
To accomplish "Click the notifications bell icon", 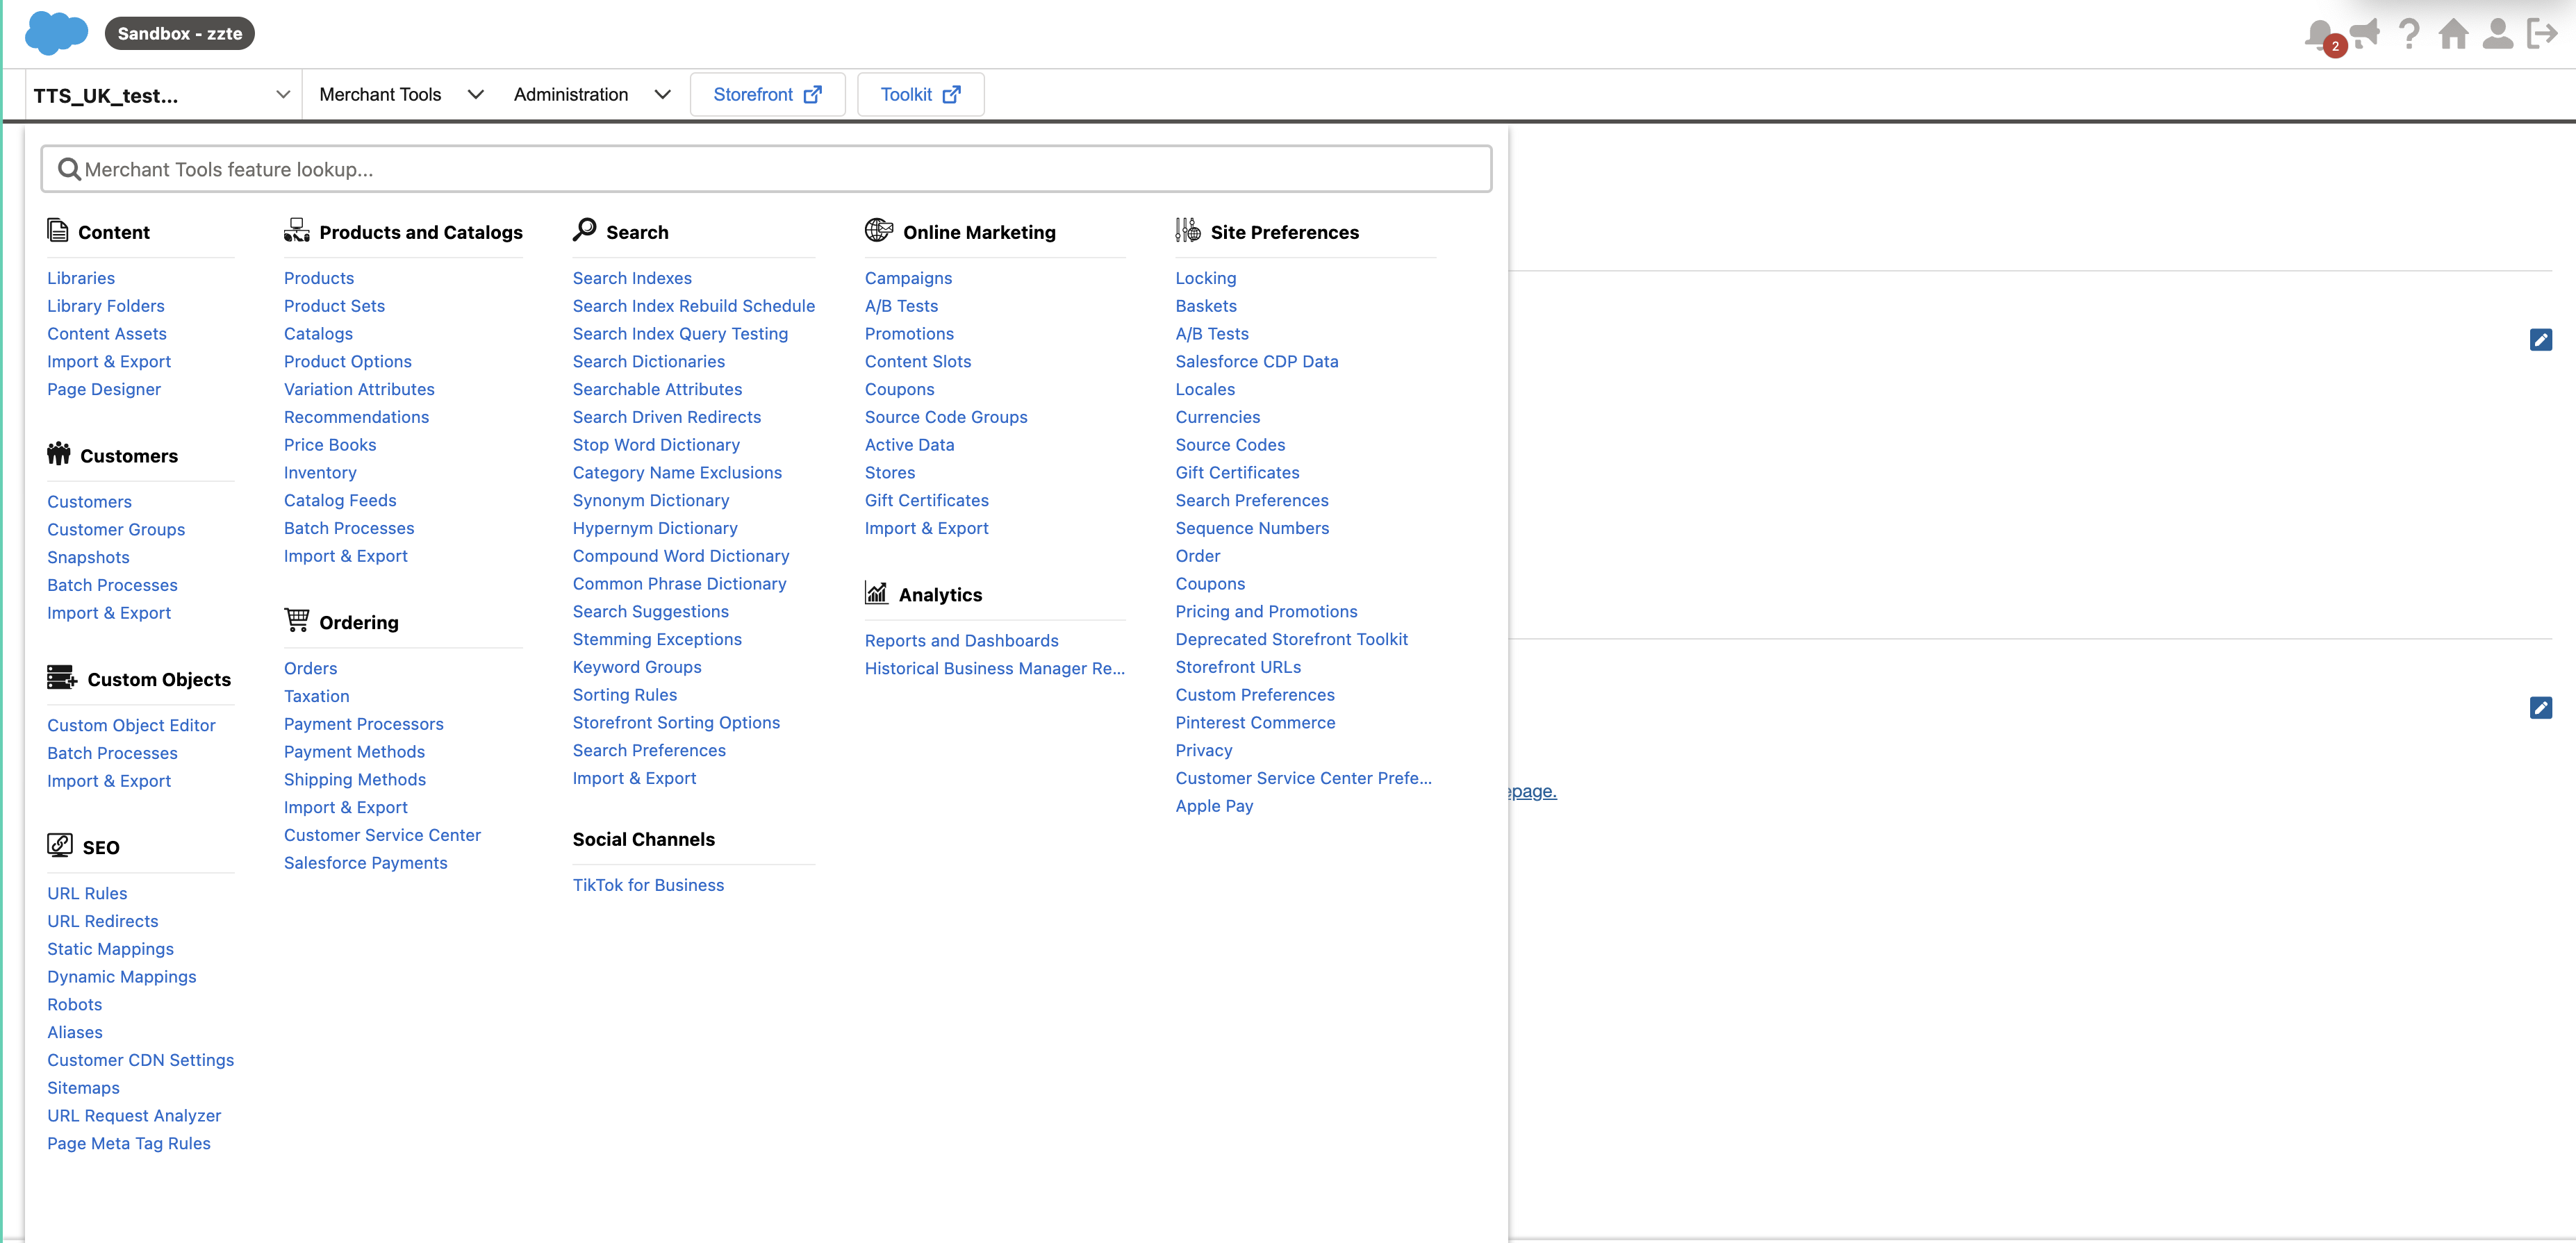I will pos(2319,33).
